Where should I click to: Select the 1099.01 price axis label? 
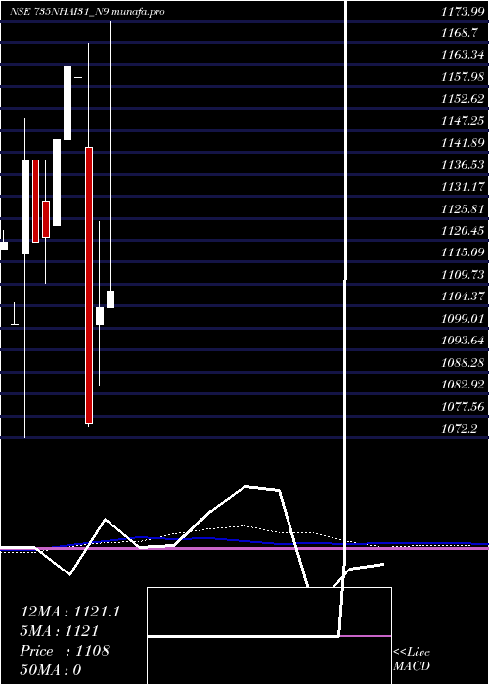463,318
